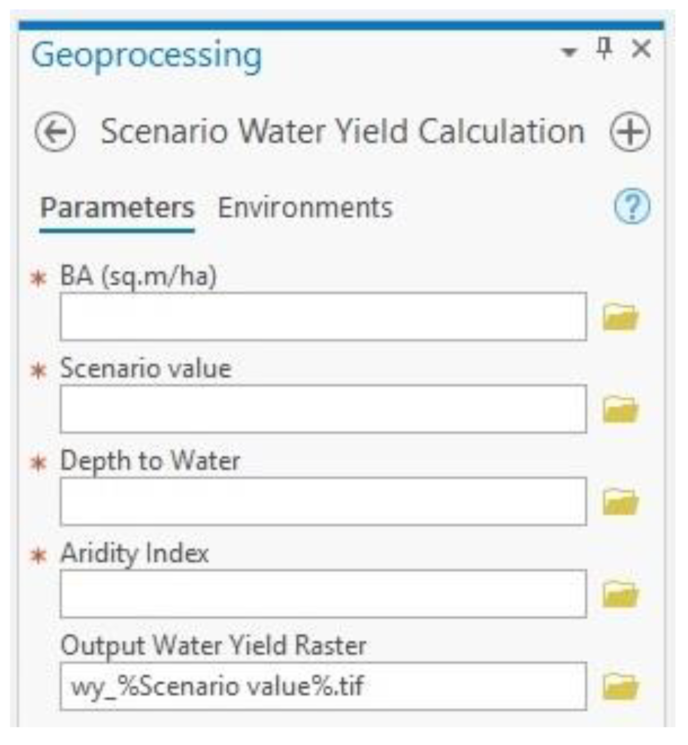Viewport: 688px width, 745px height.
Task: Click the Output Water Yield Raster field
Action: click(x=323, y=686)
